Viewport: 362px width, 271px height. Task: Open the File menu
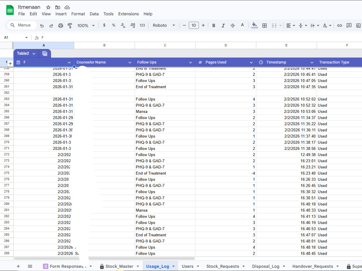21,14
